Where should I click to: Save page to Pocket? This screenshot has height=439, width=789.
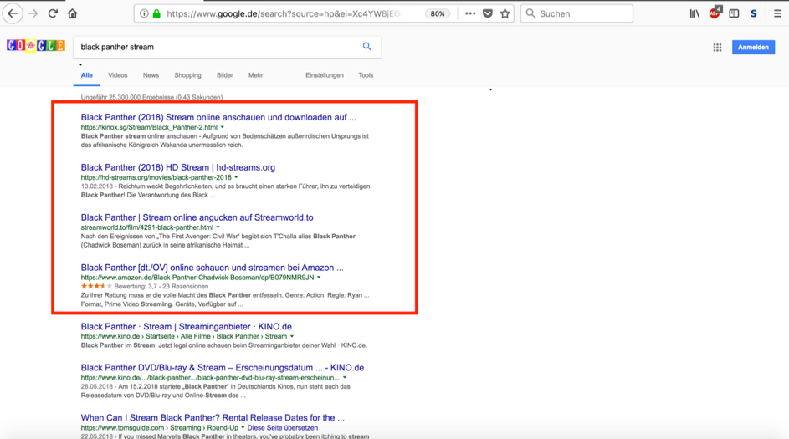pos(488,13)
